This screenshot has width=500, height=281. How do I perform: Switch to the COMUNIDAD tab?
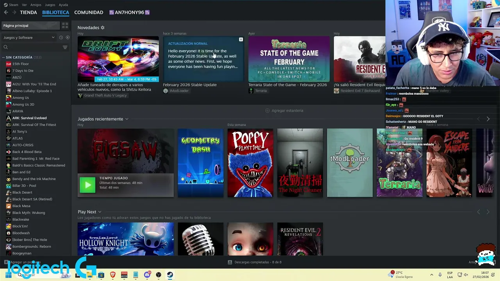click(89, 12)
